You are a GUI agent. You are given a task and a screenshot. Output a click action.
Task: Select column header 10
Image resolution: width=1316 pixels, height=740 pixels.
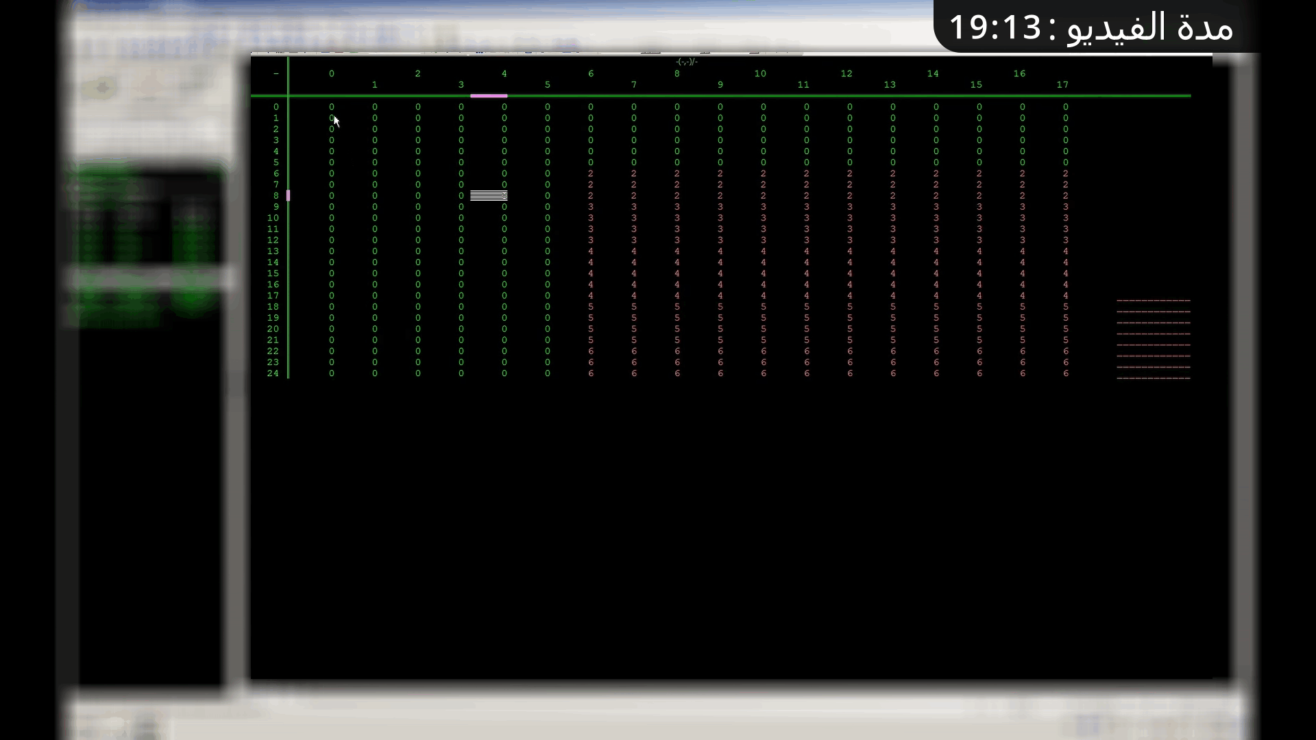click(760, 74)
